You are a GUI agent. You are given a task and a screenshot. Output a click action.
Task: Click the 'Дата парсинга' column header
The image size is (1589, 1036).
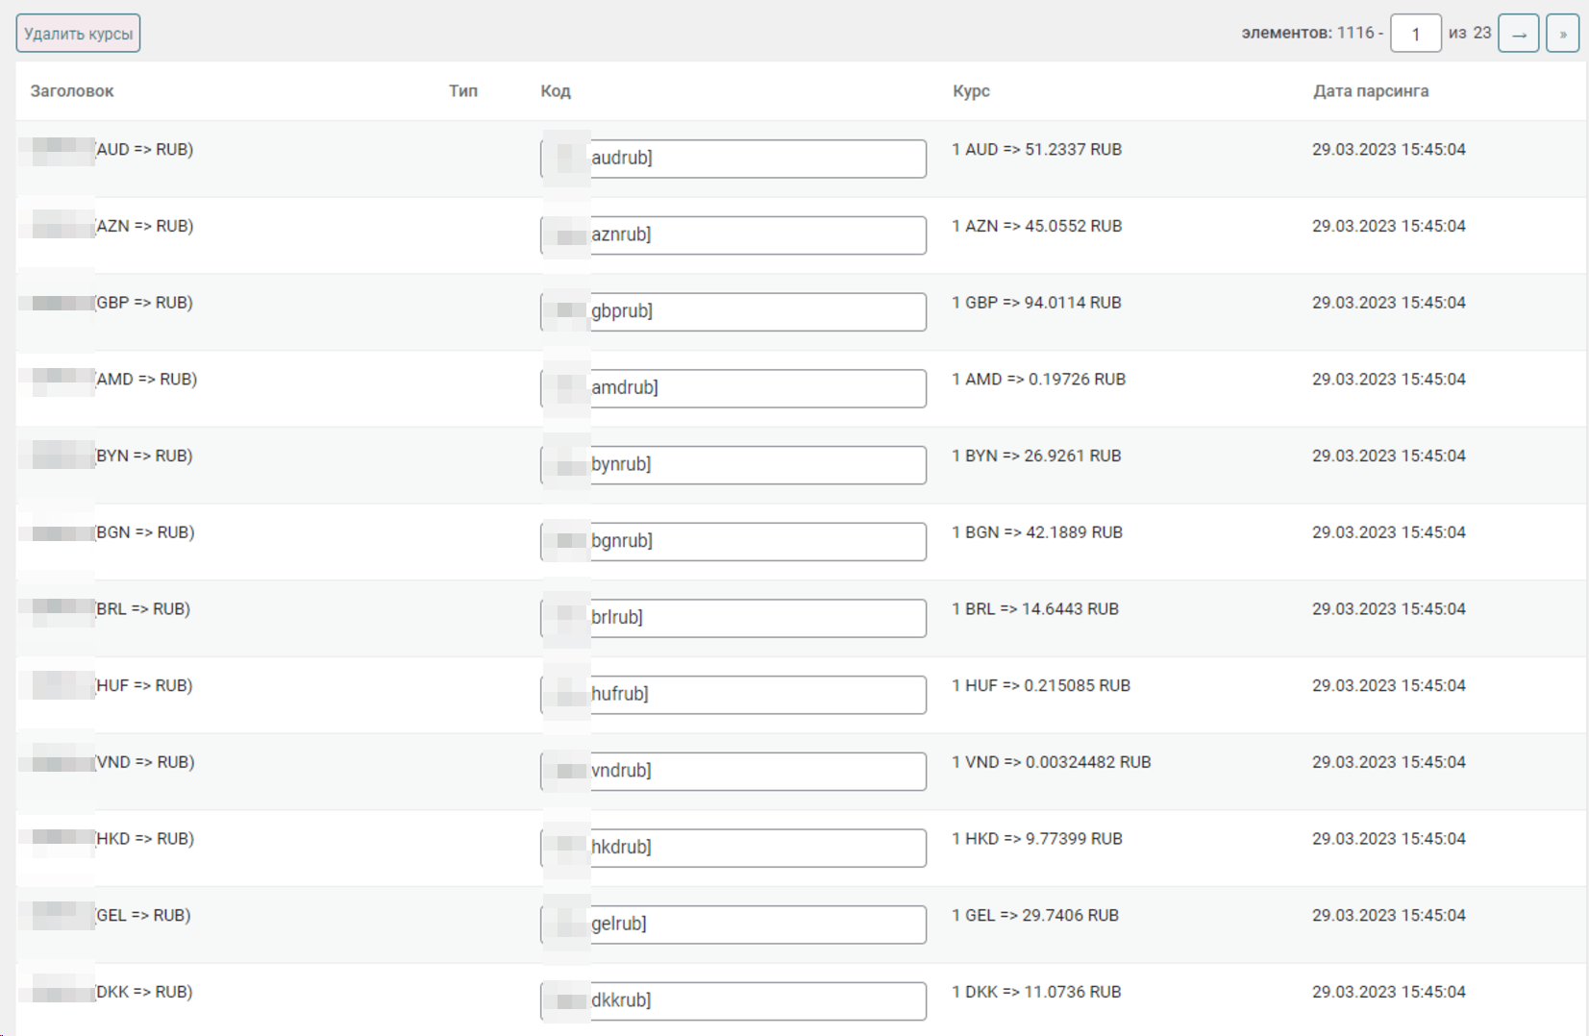[x=1370, y=91]
